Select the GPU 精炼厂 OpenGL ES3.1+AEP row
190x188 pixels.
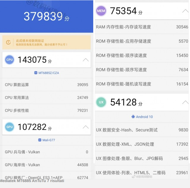coord(47,175)
